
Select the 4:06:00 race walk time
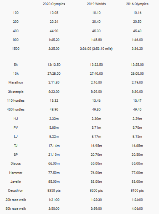137,209
